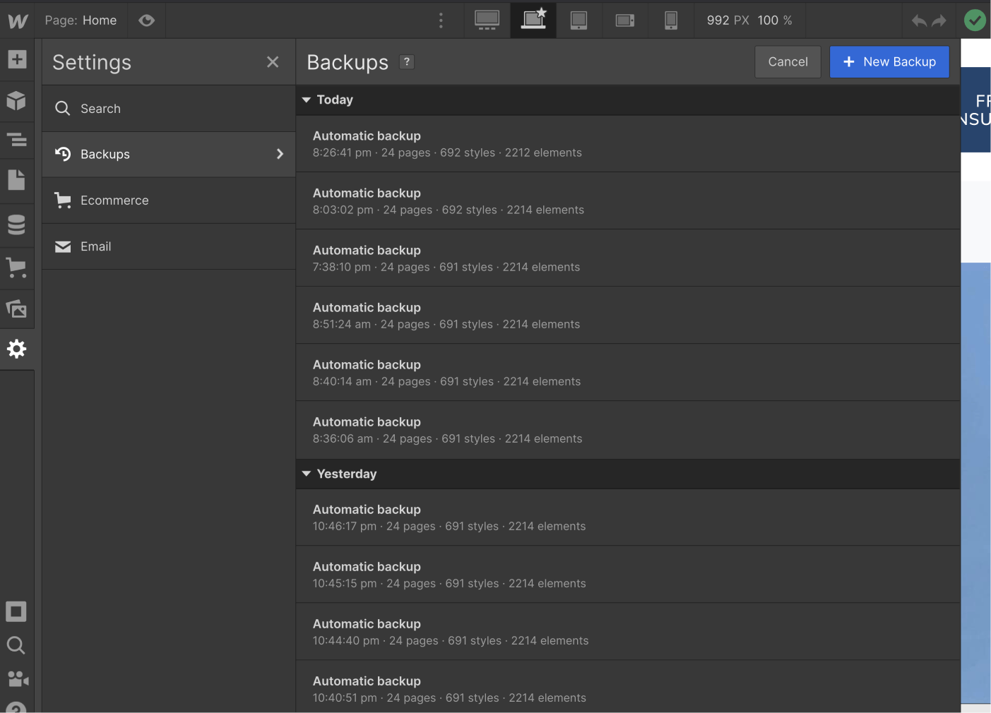Image resolution: width=991 pixels, height=713 pixels.
Task: Click the 100% zoom control
Action: [774, 20]
